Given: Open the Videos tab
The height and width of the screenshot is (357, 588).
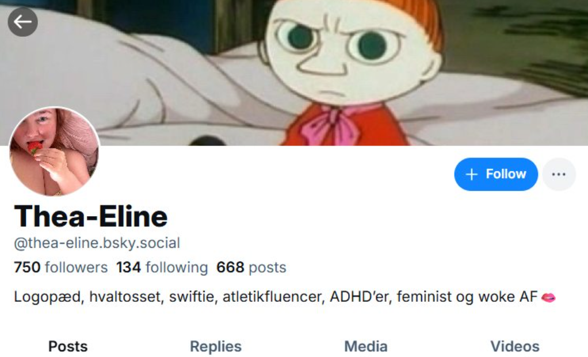Looking at the screenshot, I should tap(515, 347).
